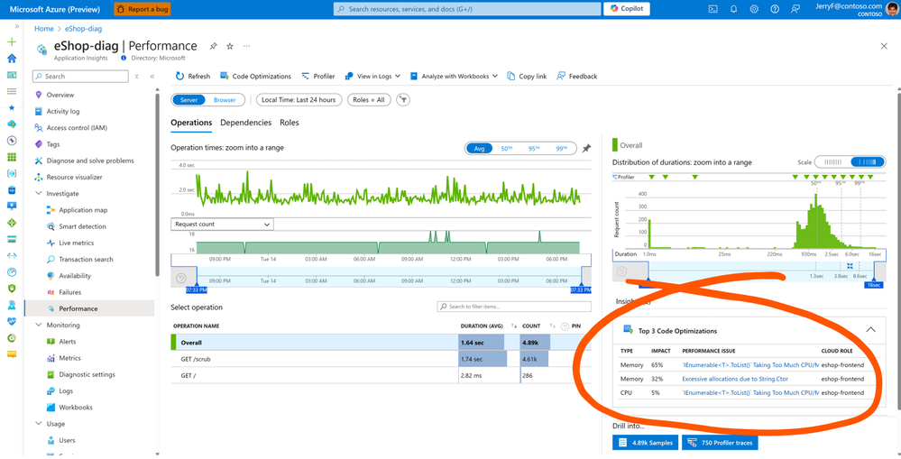This screenshot has width=901, height=459.
Task: Pin eShop-diag blade using pin icon
Action: (213, 46)
